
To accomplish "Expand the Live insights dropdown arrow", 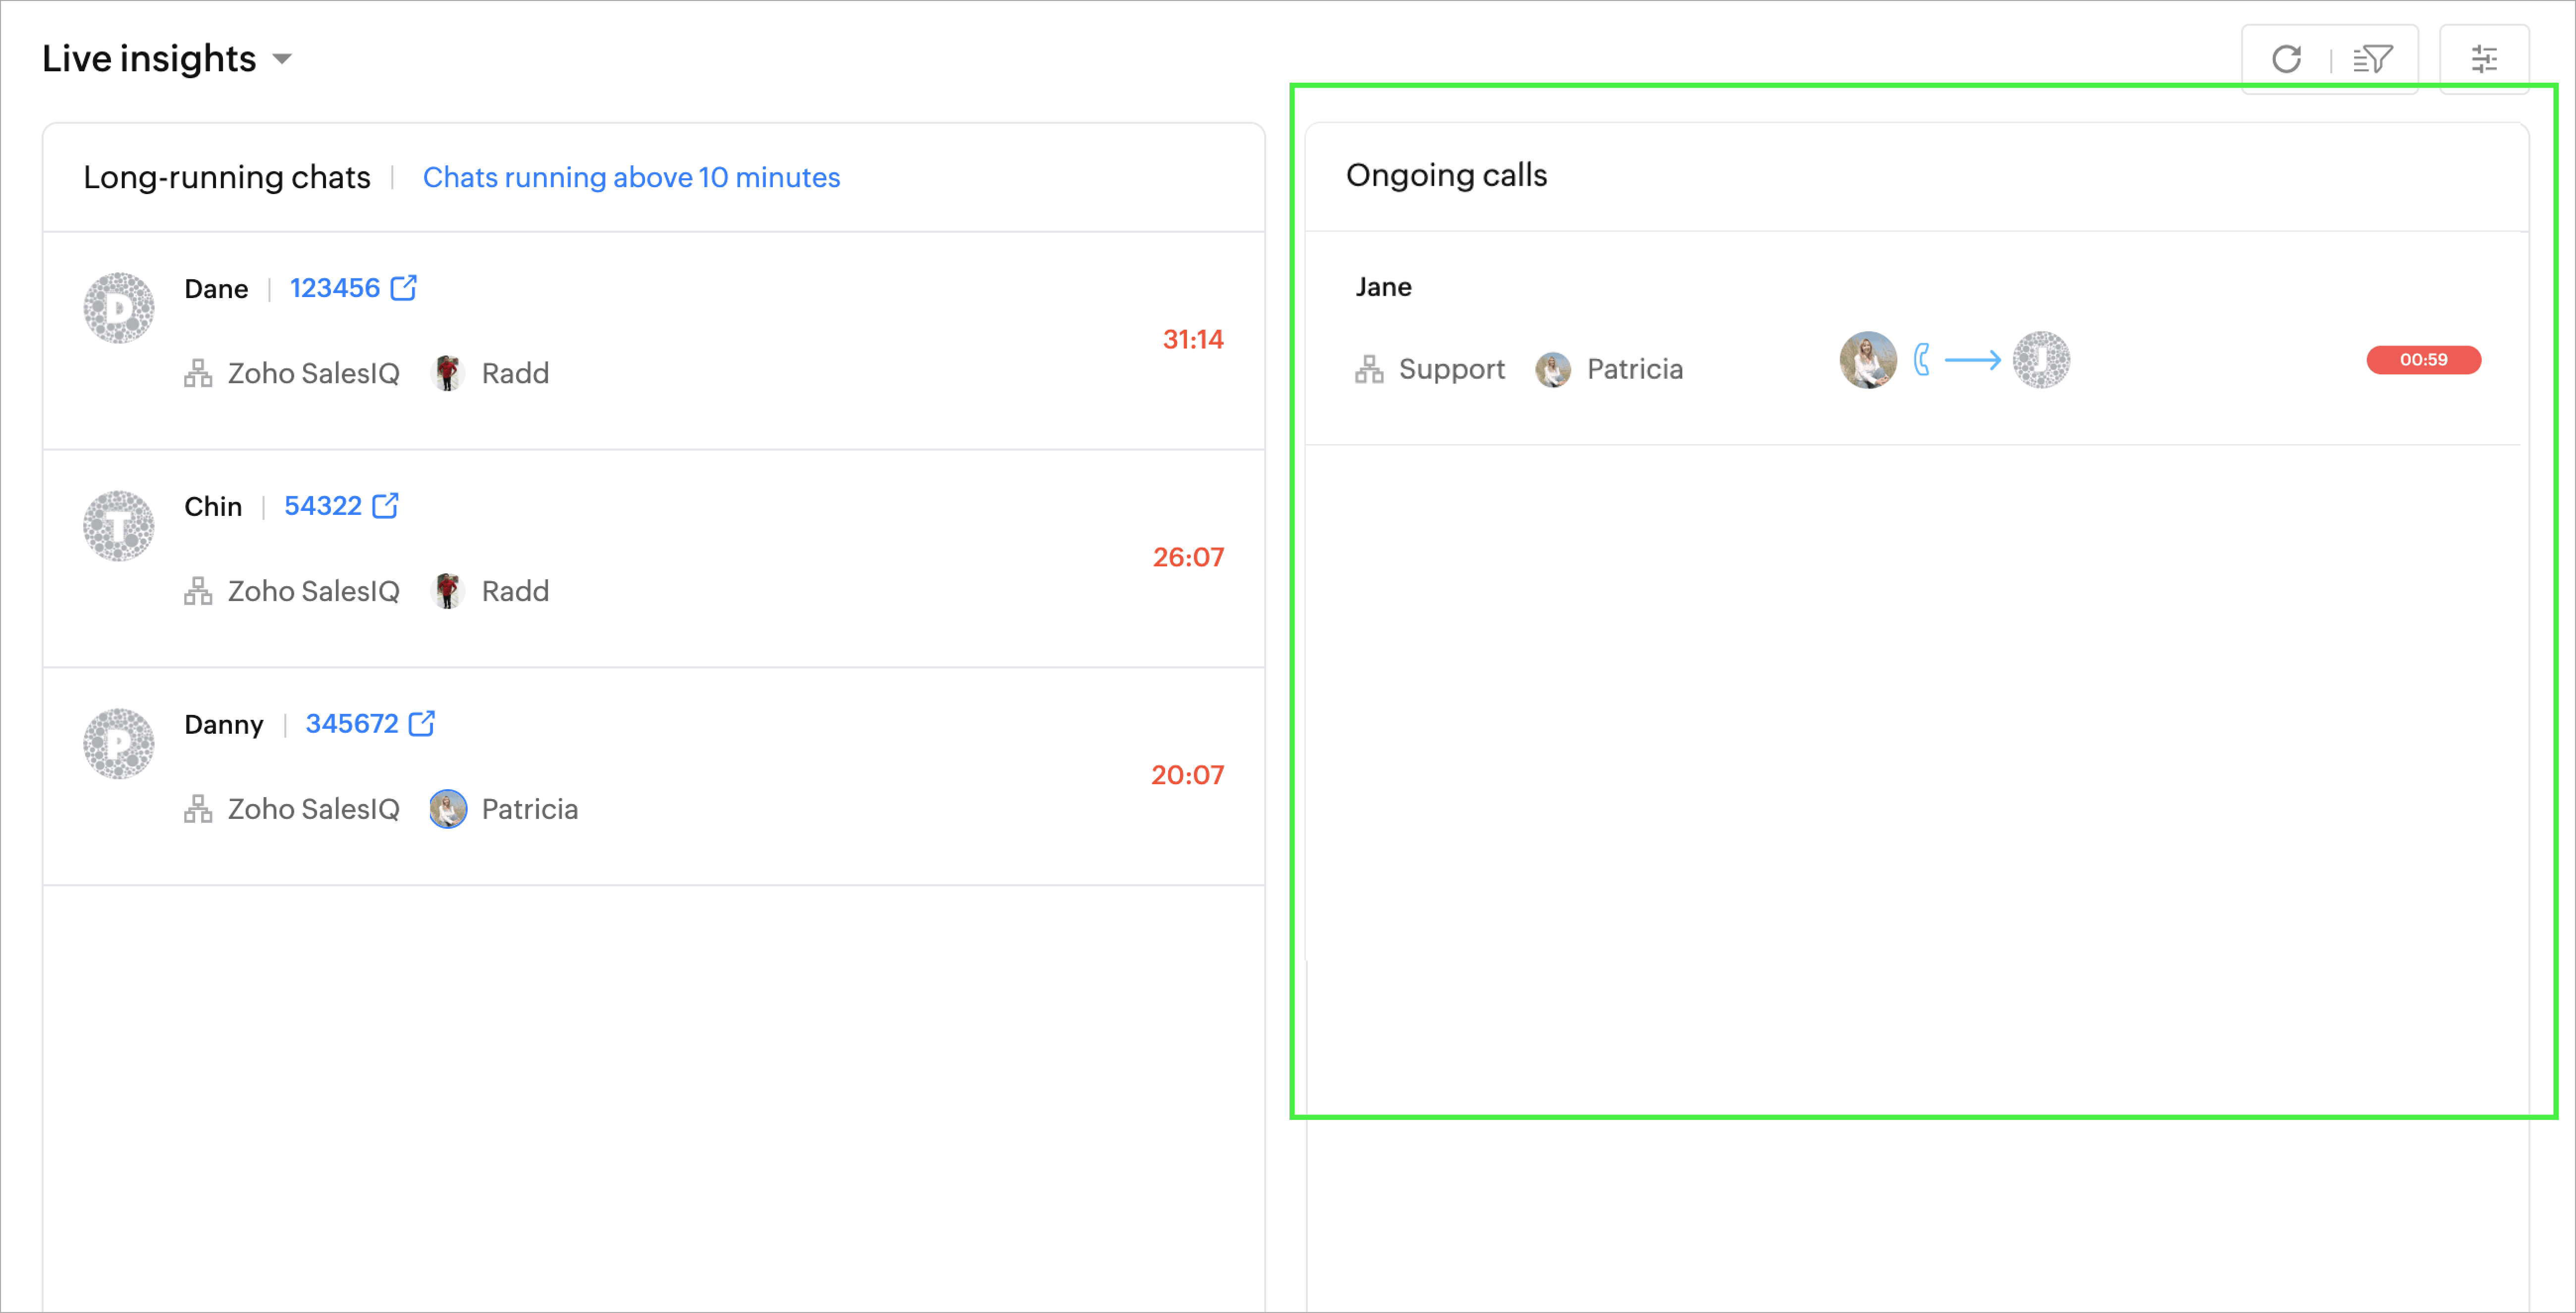I will tap(283, 59).
